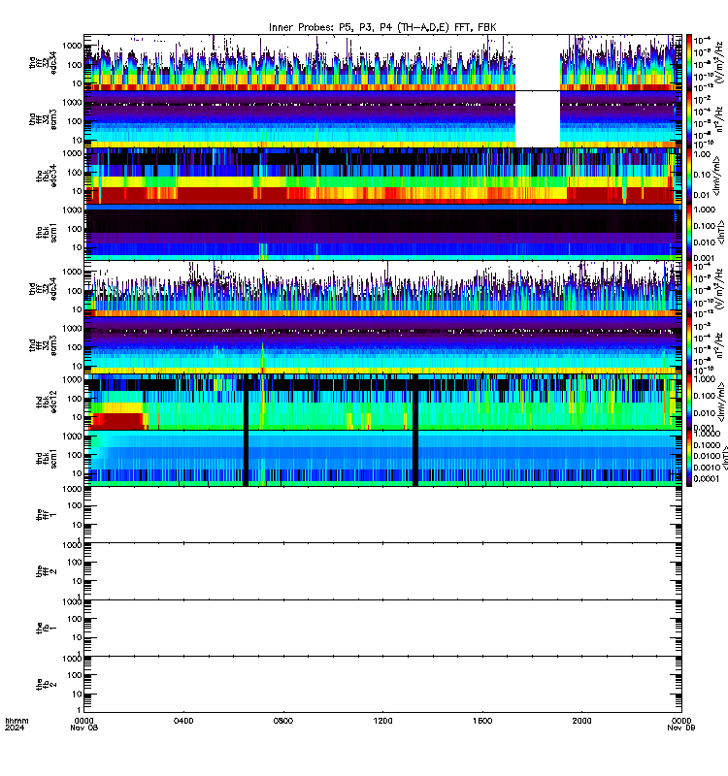Click the "1.0000" color bar tick label
This screenshot has width=728, height=776.
707,434
